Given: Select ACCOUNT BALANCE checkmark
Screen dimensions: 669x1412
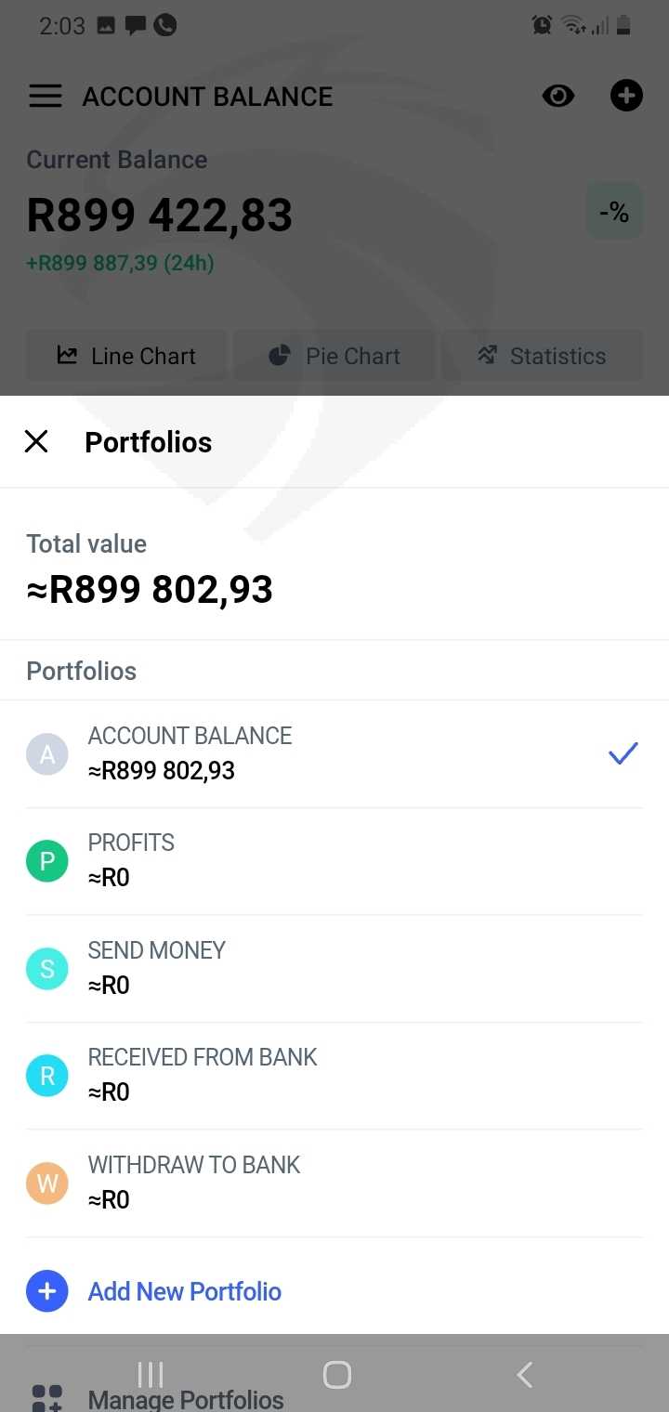Looking at the screenshot, I should click(x=623, y=753).
